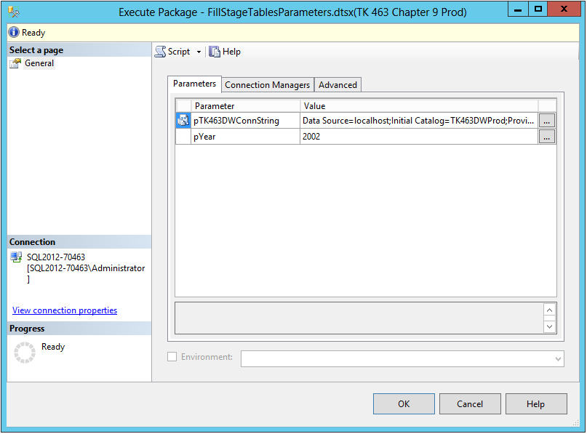The height and width of the screenshot is (434, 587).
Task: Click the OK button
Action: [404, 403]
